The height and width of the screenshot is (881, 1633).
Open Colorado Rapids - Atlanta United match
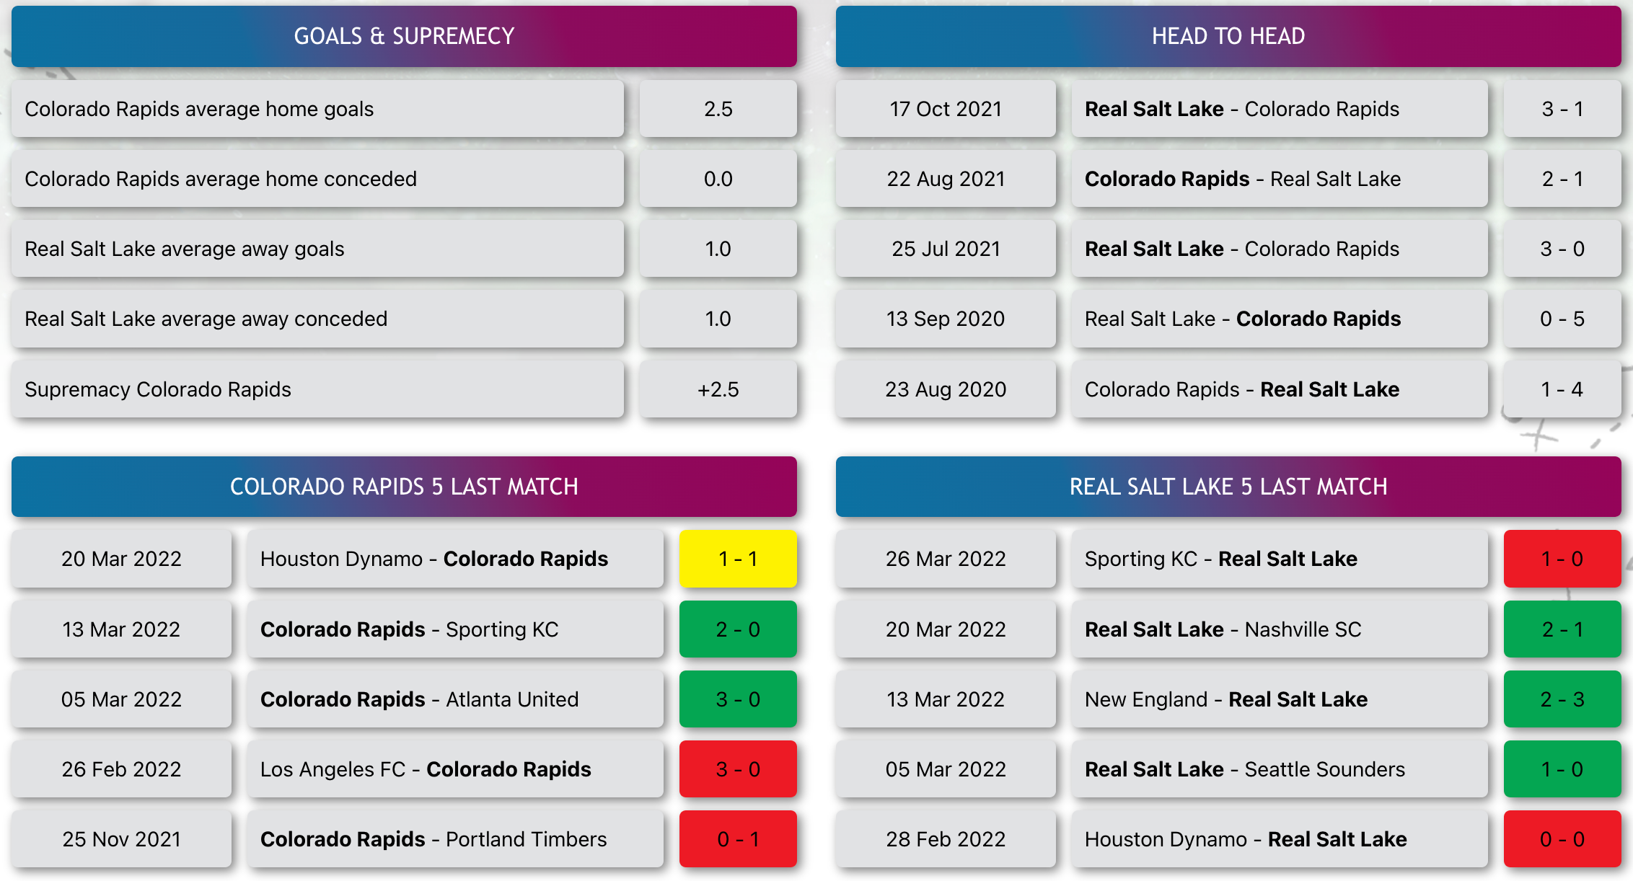click(455, 699)
